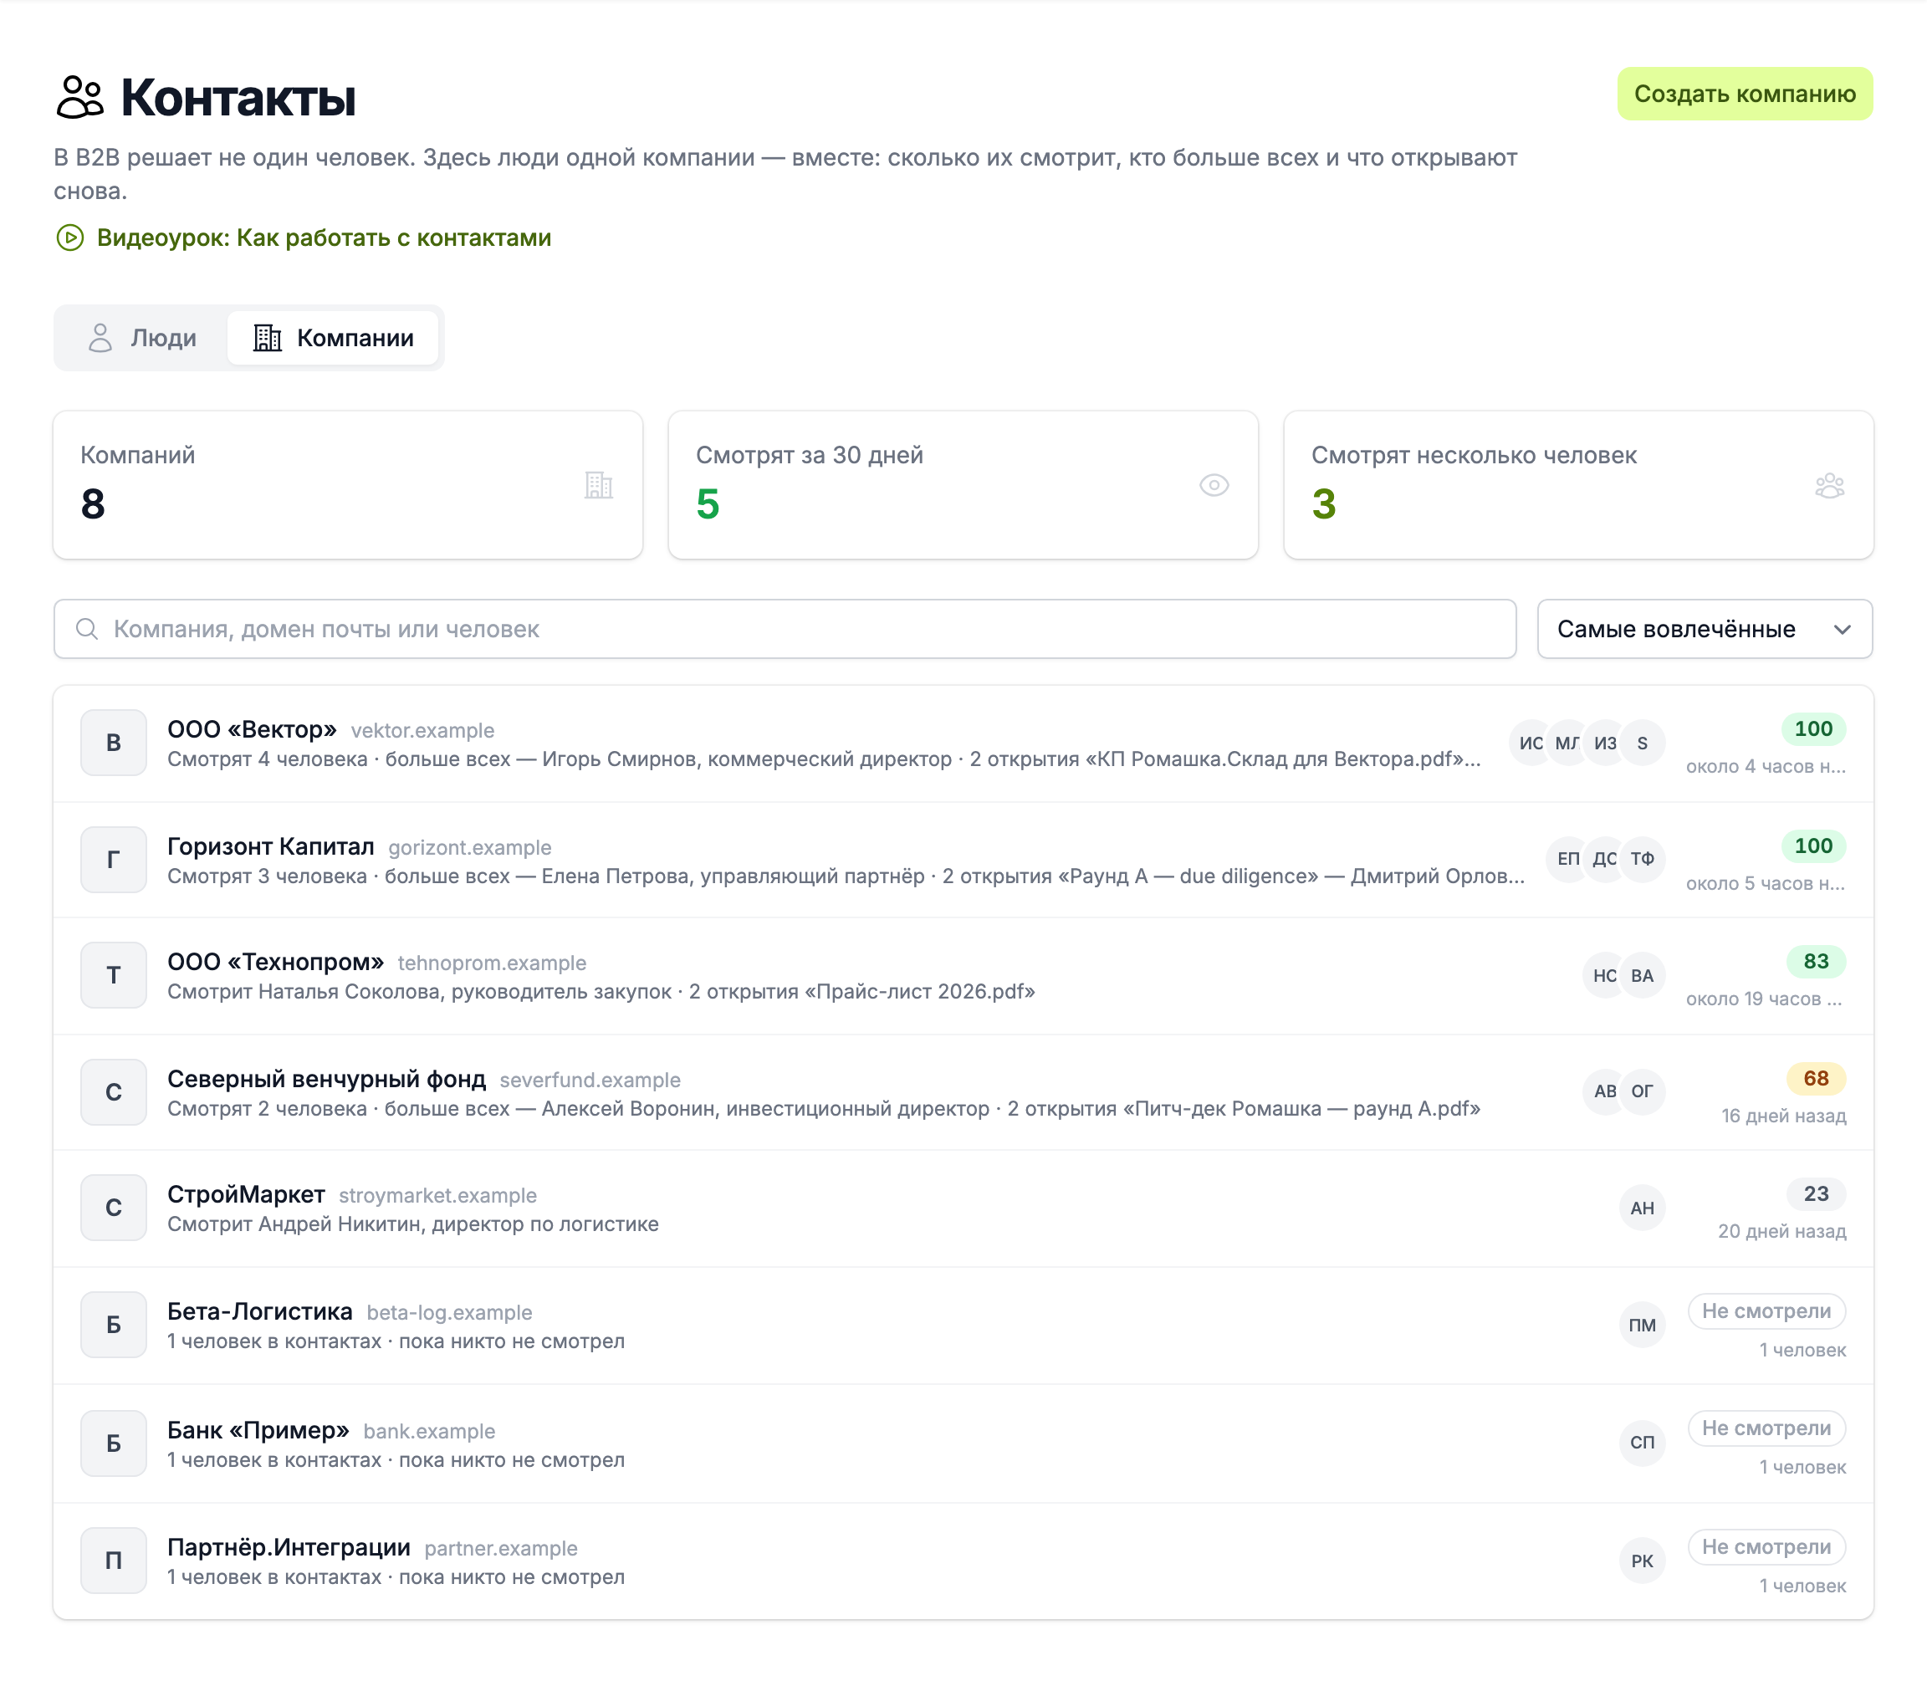The height and width of the screenshot is (1686, 1927).
Task: Click the В avatar of ООО «Вектор»
Action: 114,743
